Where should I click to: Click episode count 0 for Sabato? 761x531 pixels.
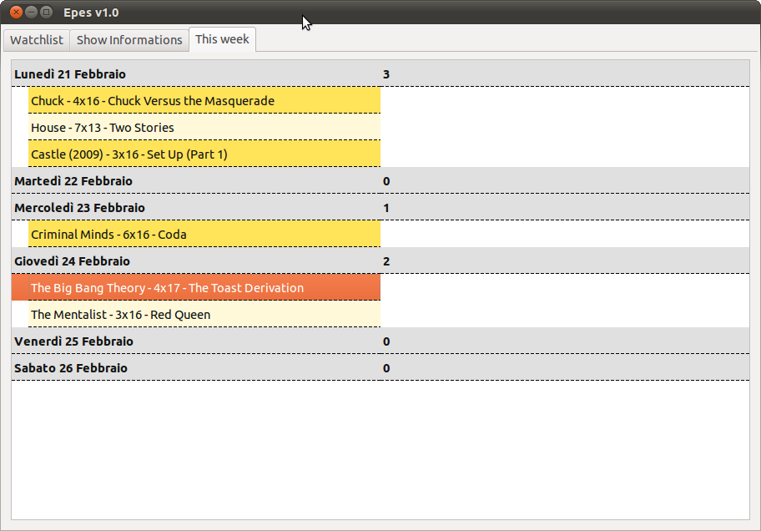[x=386, y=368]
